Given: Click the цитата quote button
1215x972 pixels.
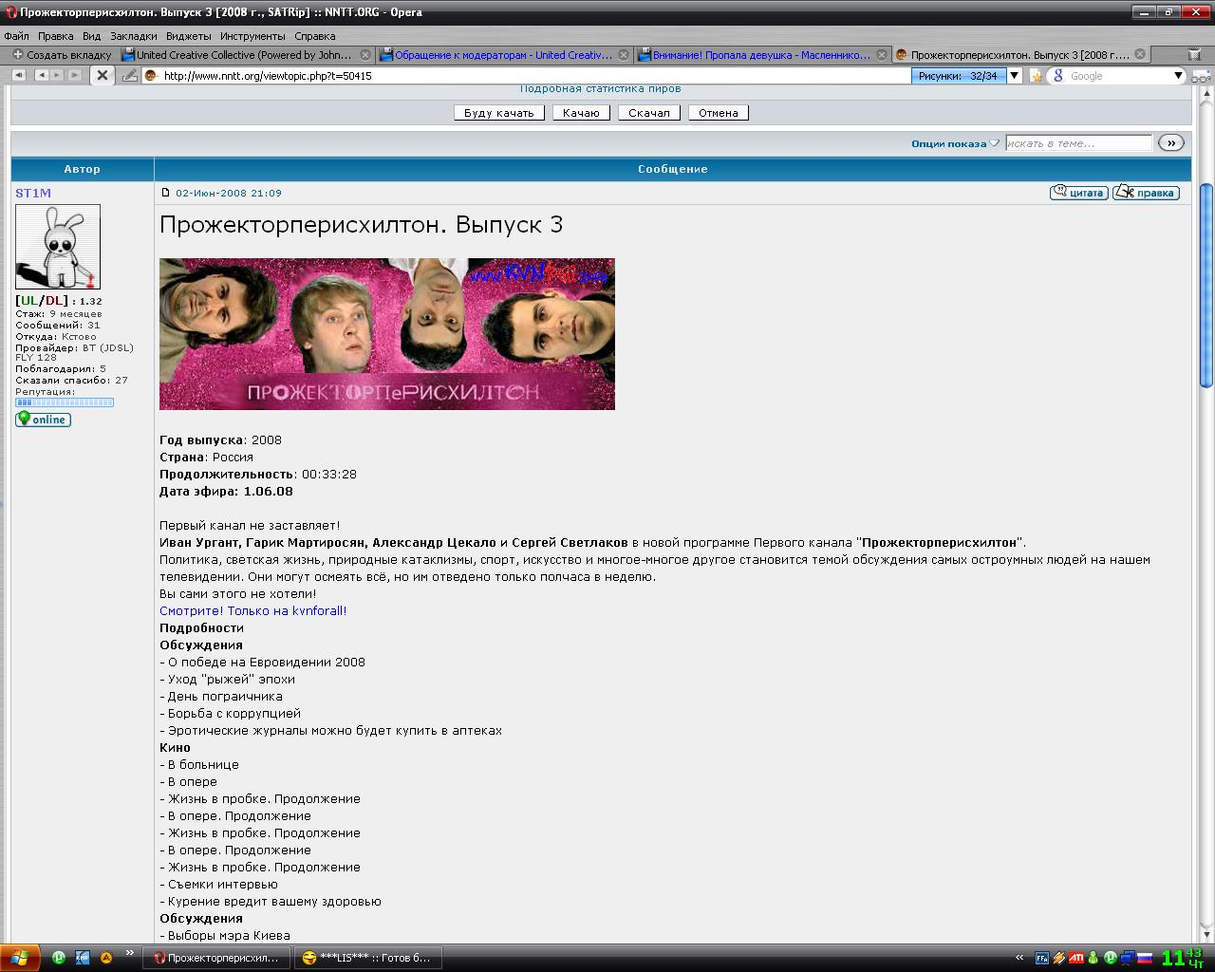Looking at the screenshot, I should coord(1078,193).
